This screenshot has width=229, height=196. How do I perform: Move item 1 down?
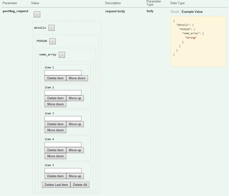(x=77, y=78)
